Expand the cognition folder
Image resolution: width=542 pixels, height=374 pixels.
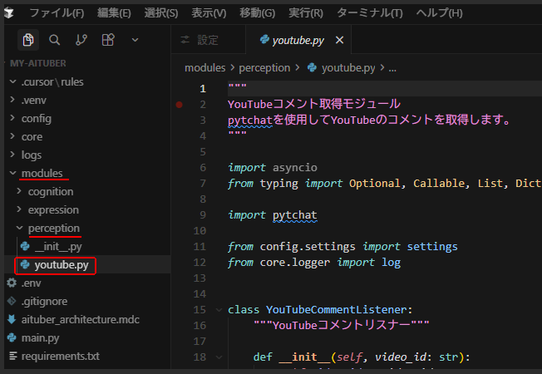(x=50, y=191)
